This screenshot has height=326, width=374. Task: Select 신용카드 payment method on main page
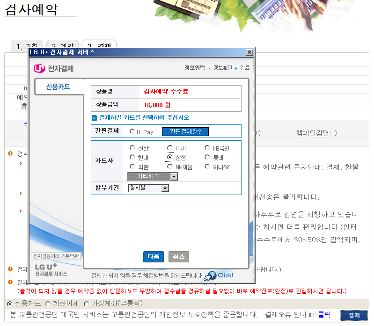9,304
